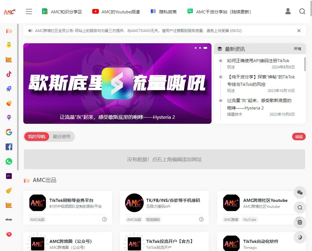This screenshot has width=312, height=251.
Task: Open the WeChat floating button
Action: point(300,192)
